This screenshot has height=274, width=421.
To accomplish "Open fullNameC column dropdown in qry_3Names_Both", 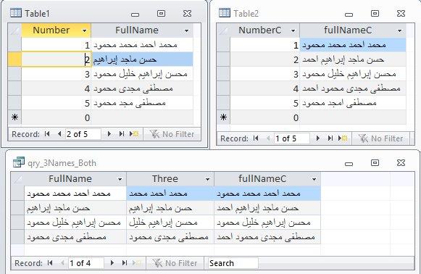I will point(314,179).
